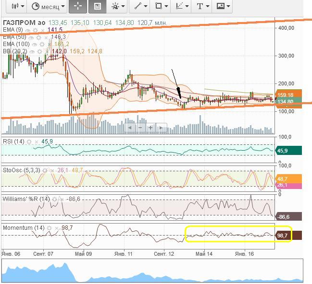
Task: Remove the Momentum (14) indicator
Action: tap(57, 228)
